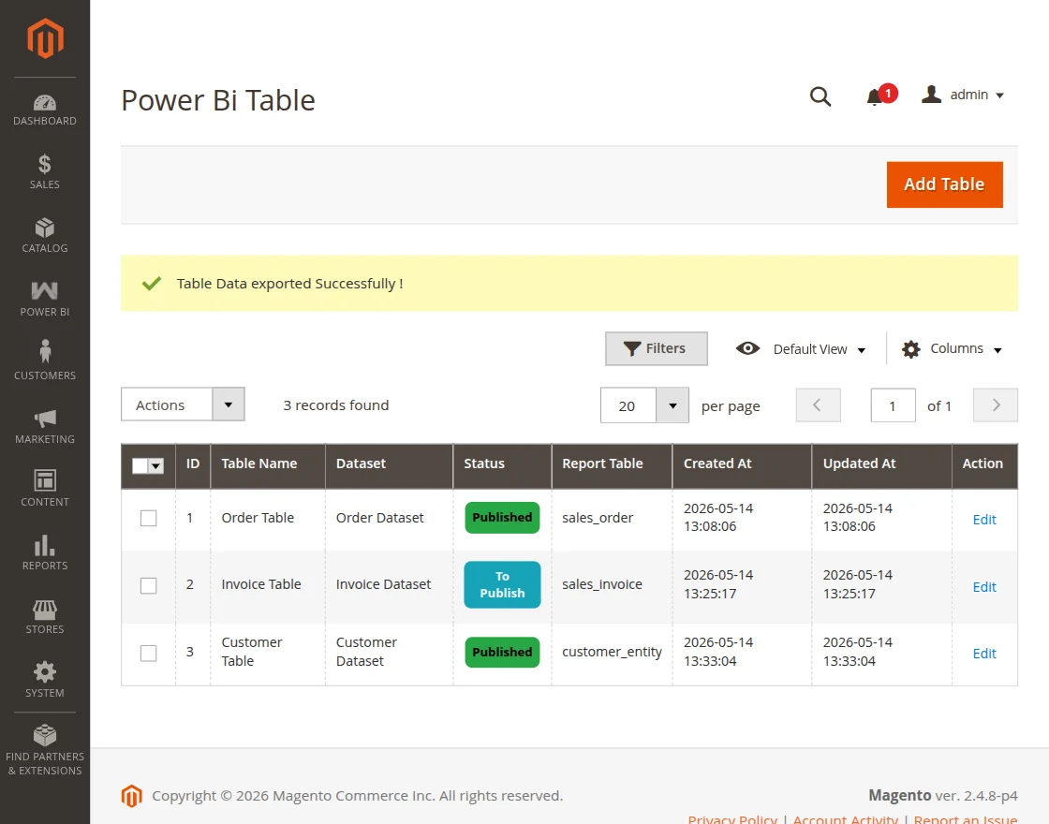Open the Default View dropdown

coord(801,349)
